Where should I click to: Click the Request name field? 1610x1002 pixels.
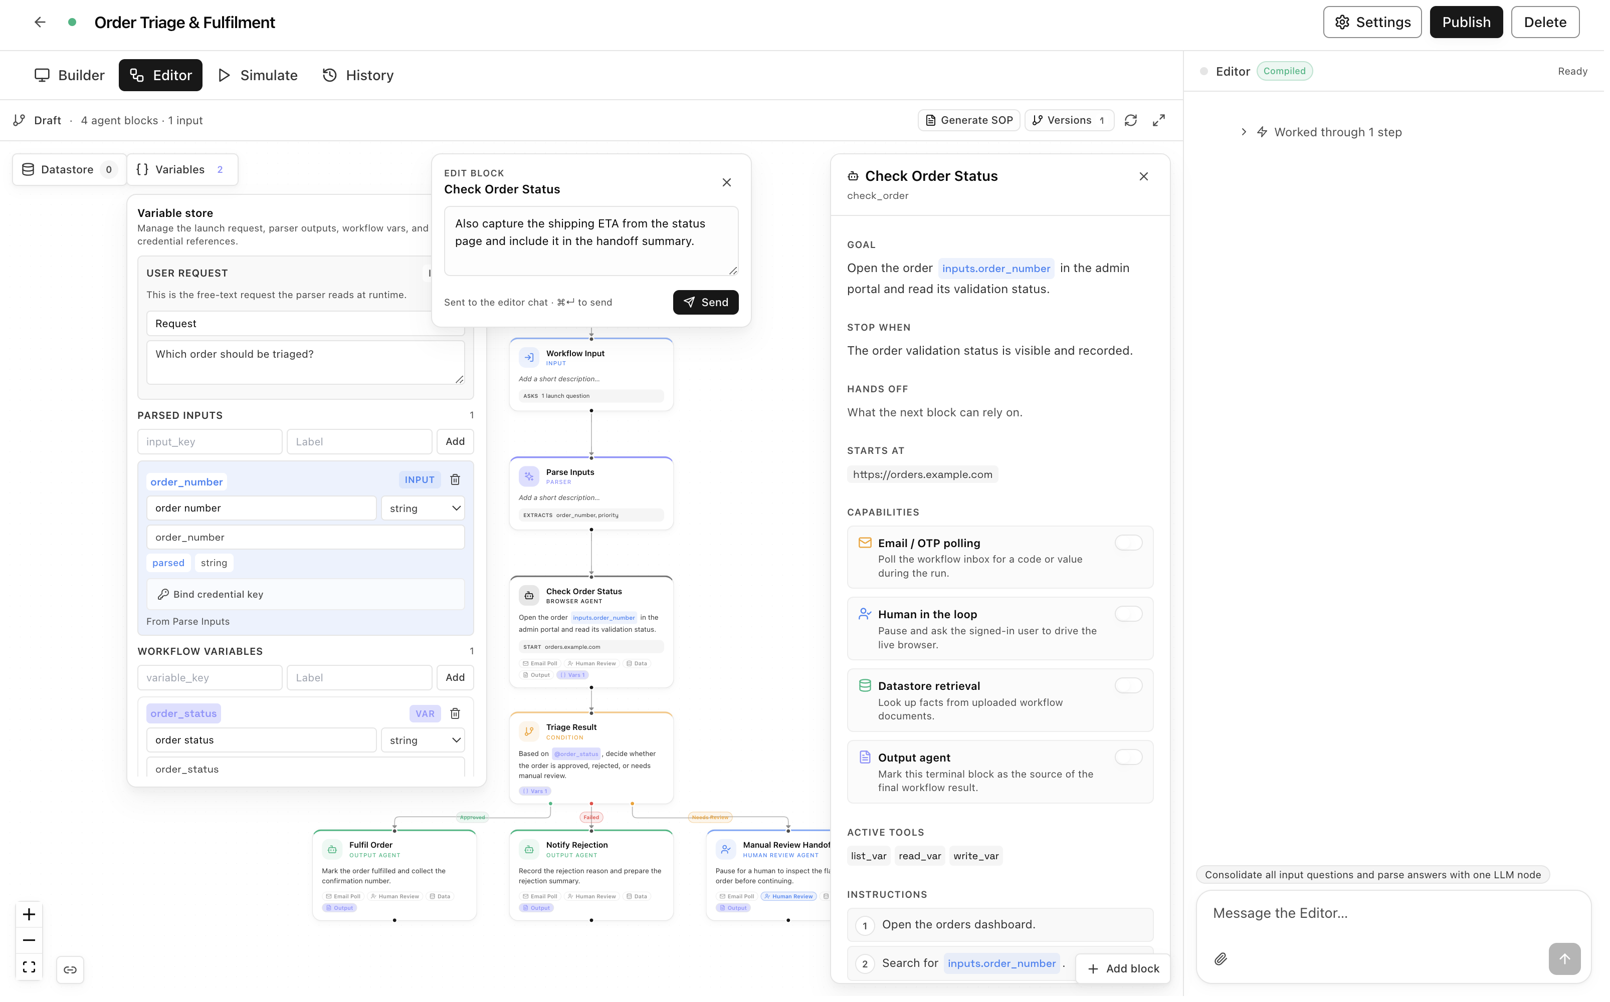[306, 325]
